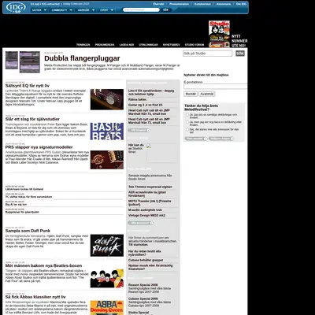
Task: Expand the Event dropdown menu
Action: coord(106,10)
